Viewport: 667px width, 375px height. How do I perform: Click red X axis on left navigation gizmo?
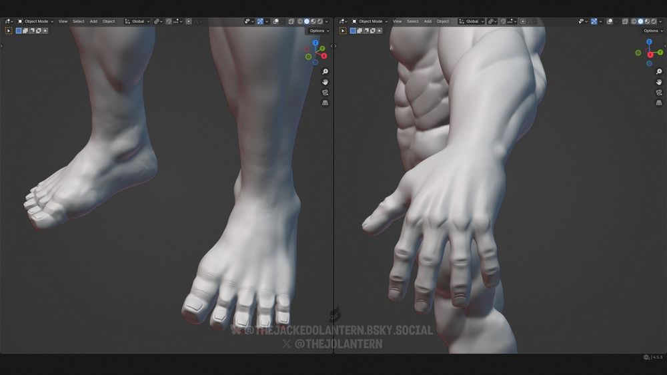[324, 56]
